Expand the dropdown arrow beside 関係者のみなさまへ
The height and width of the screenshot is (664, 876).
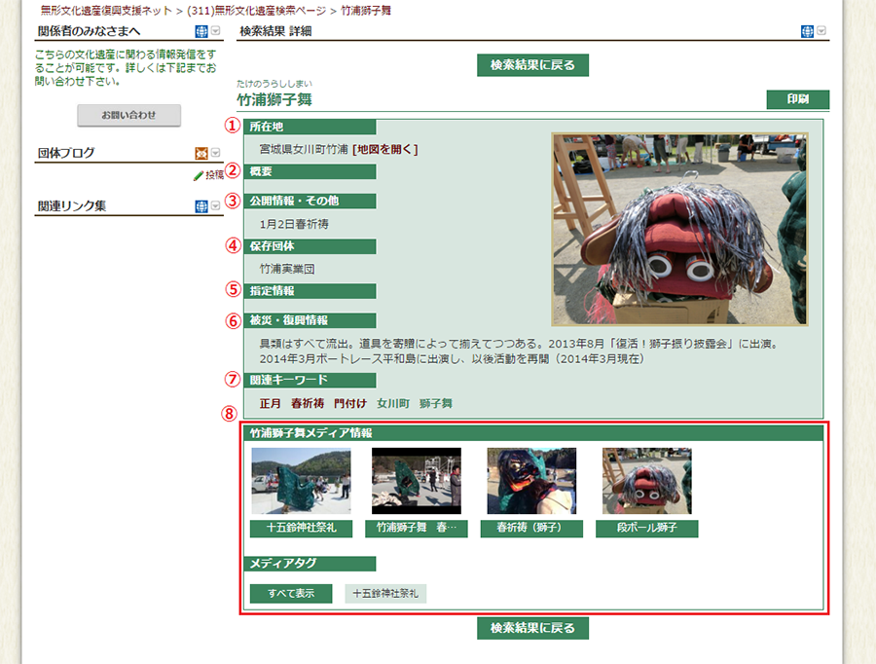pos(215,31)
